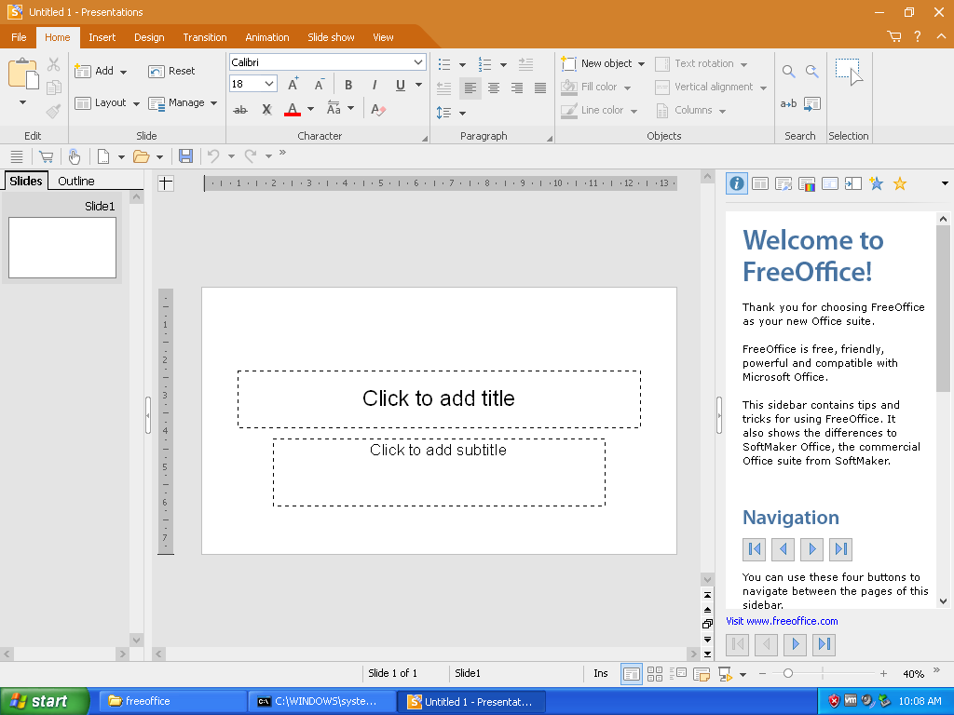Image resolution: width=954 pixels, height=715 pixels.
Task: Open the font size 18 dropdown
Action: click(x=269, y=84)
